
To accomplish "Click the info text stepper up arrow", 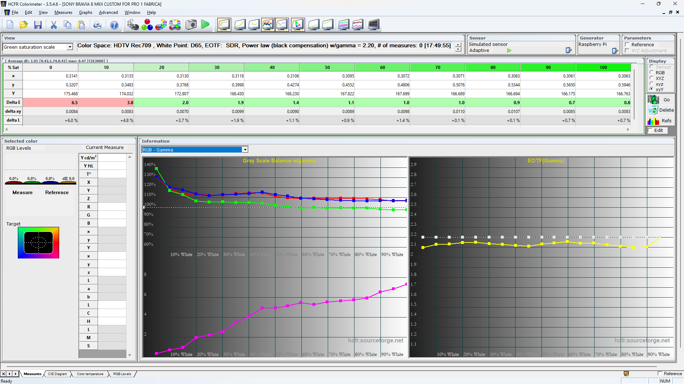I will tap(458, 45).
